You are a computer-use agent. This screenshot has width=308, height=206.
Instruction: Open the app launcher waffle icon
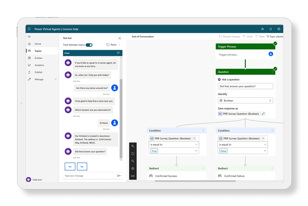tap(29, 29)
